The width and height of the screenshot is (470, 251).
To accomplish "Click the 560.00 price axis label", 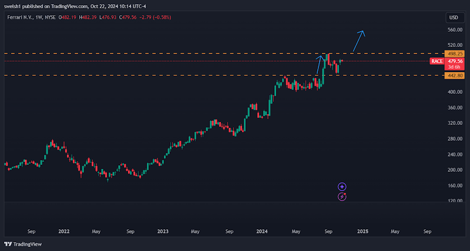I will (x=456, y=30).
